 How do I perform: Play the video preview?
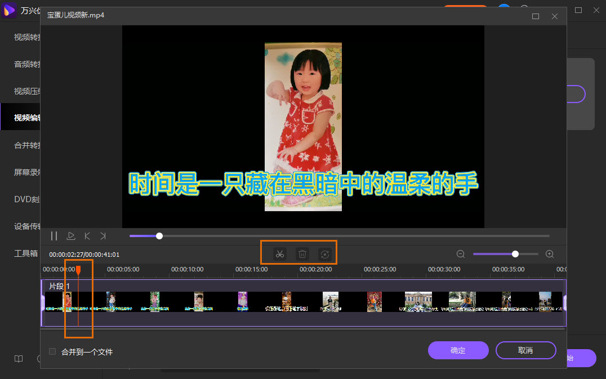[70, 236]
